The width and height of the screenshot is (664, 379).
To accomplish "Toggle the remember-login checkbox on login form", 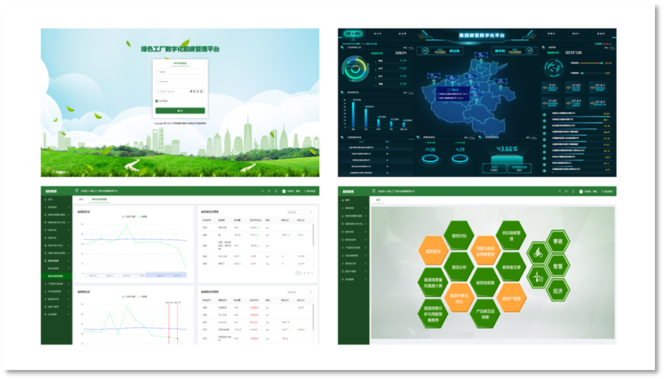I will (x=157, y=100).
